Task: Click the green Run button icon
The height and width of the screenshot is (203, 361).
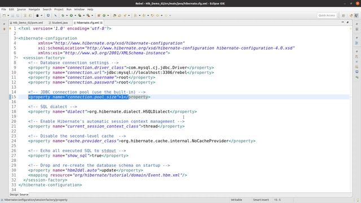Action: (x=71, y=15)
